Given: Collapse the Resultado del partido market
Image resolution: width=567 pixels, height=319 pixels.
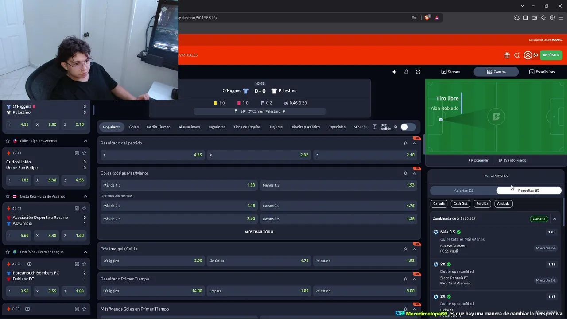Looking at the screenshot, I should (414, 143).
